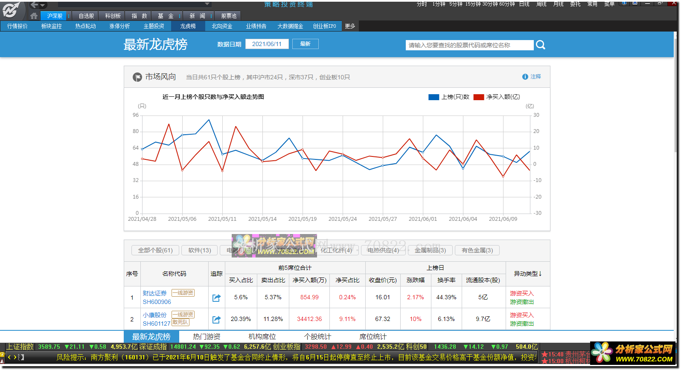
Task: Click the 市场风向 flag icon
Action: pos(137,77)
